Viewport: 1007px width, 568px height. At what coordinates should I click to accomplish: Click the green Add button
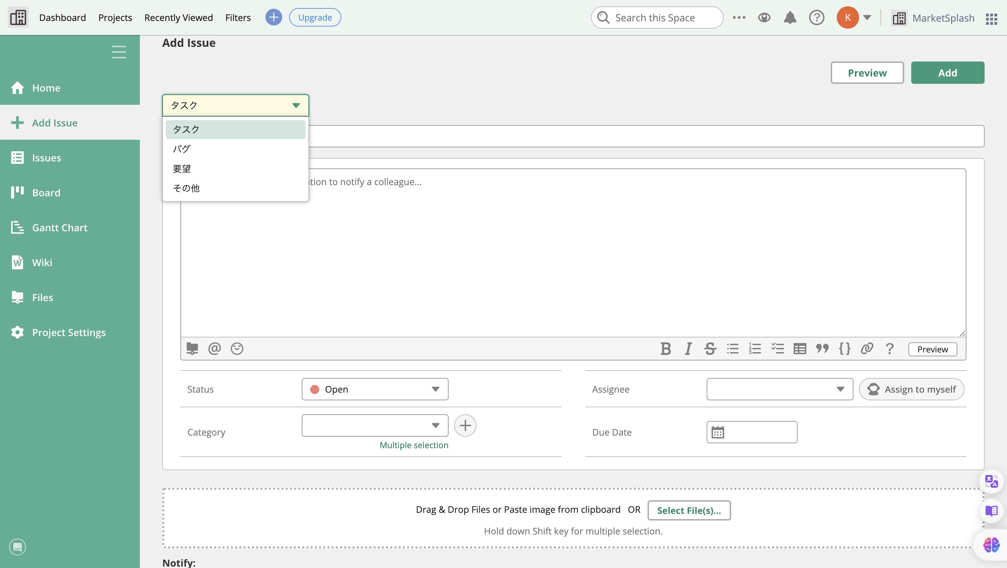[x=947, y=73]
